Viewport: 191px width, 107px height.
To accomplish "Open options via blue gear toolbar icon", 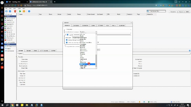I will pyautogui.click(x=29, y=11).
